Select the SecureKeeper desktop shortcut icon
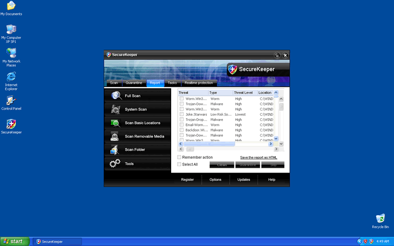The width and height of the screenshot is (394, 246). (11, 124)
